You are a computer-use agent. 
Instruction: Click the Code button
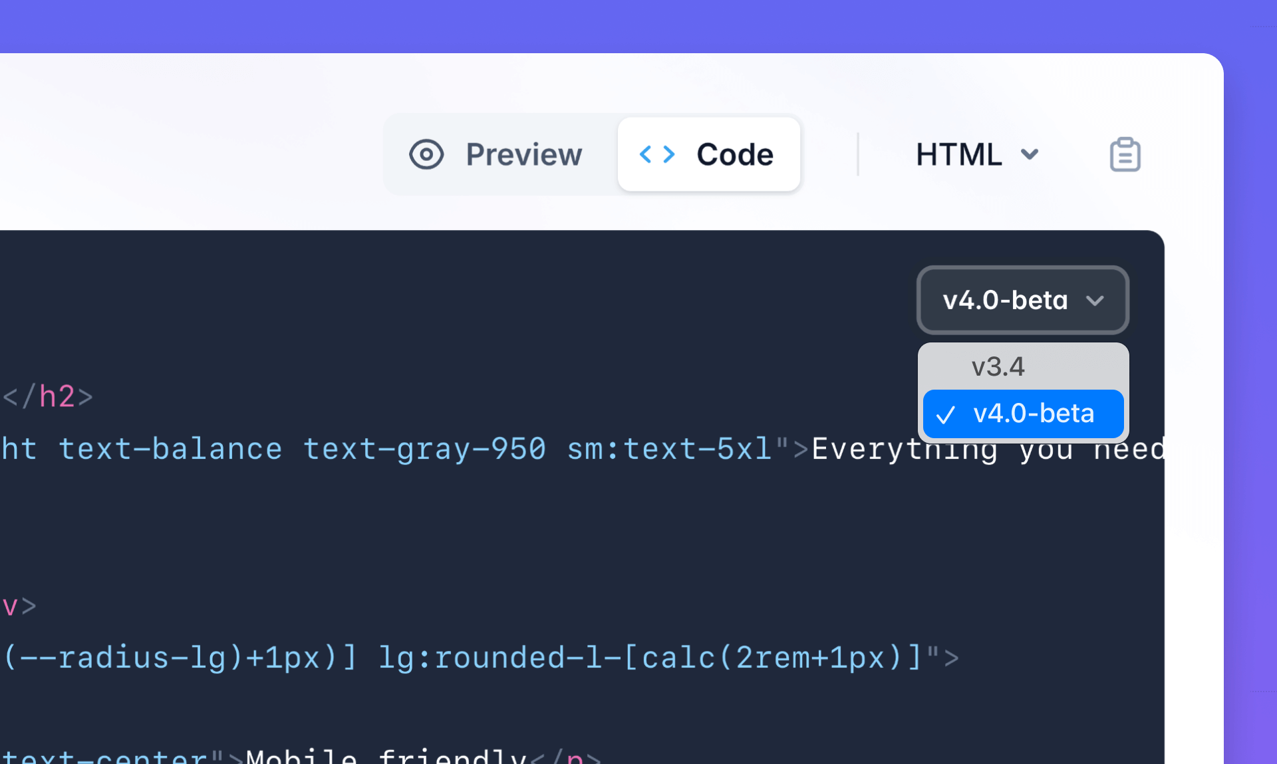coord(709,154)
